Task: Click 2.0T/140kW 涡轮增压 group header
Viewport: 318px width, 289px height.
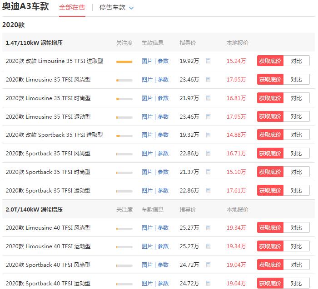Action: pyautogui.click(x=34, y=210)
